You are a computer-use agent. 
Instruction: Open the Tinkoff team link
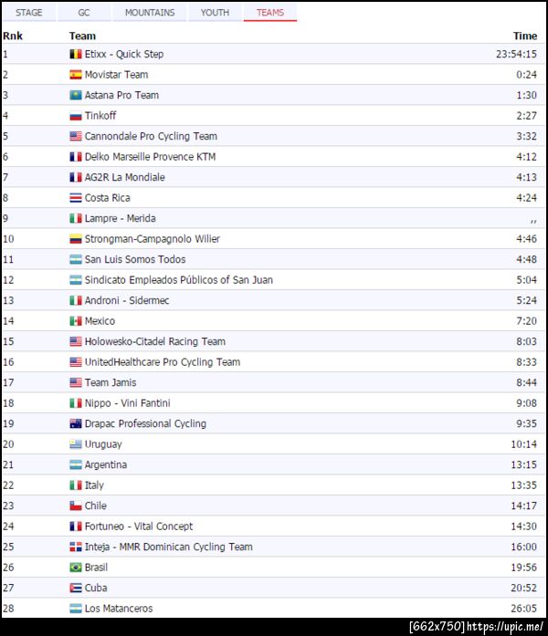[100, 116]
